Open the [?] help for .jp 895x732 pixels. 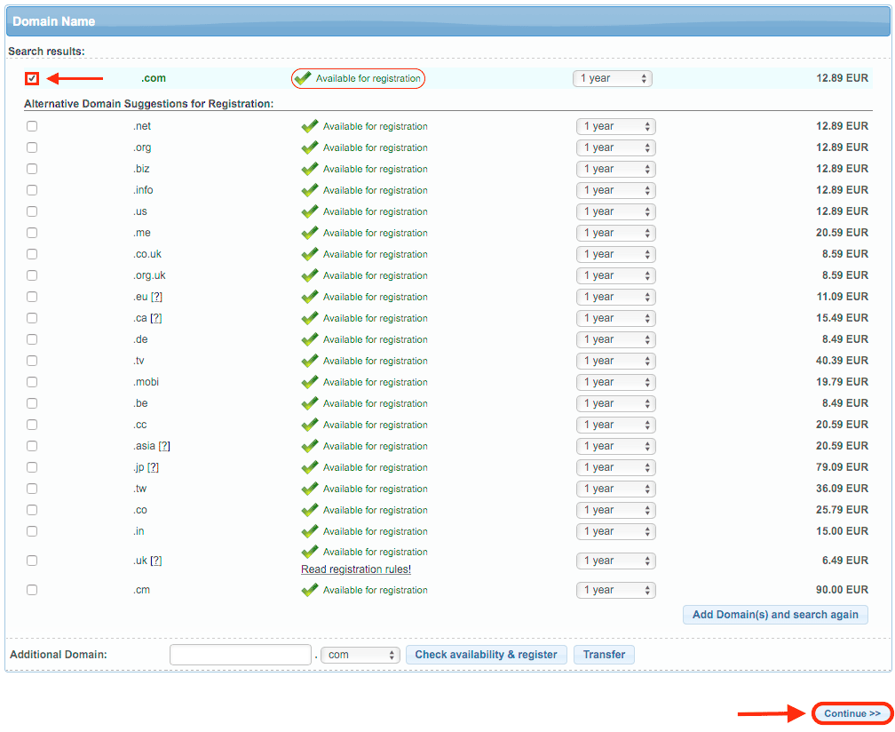coord(154,467)
